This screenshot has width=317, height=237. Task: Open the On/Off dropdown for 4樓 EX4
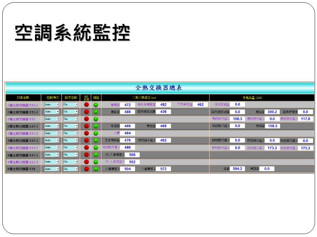tap(71, 169)
